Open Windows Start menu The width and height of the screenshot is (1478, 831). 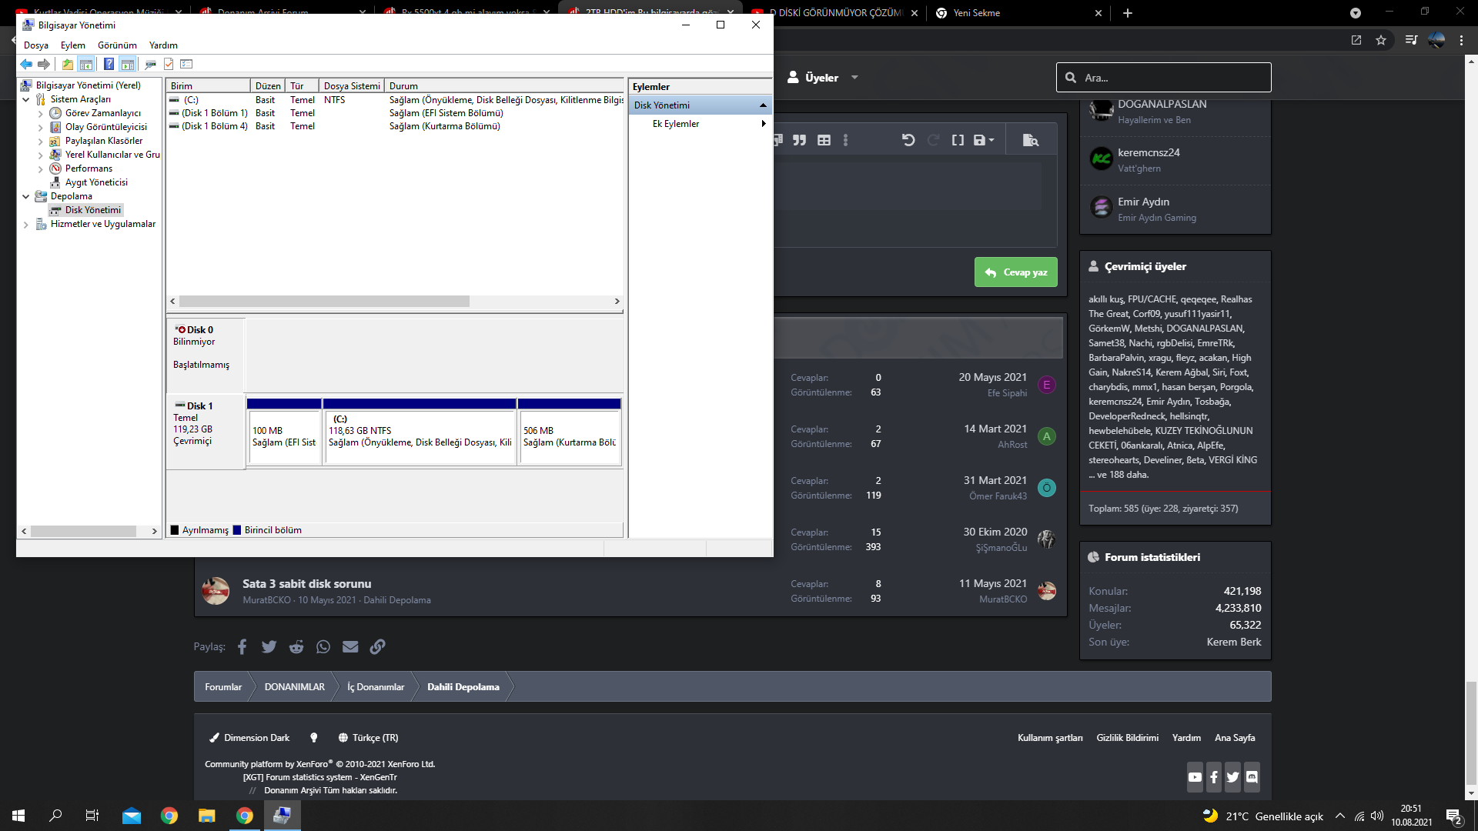coord(18,816)
